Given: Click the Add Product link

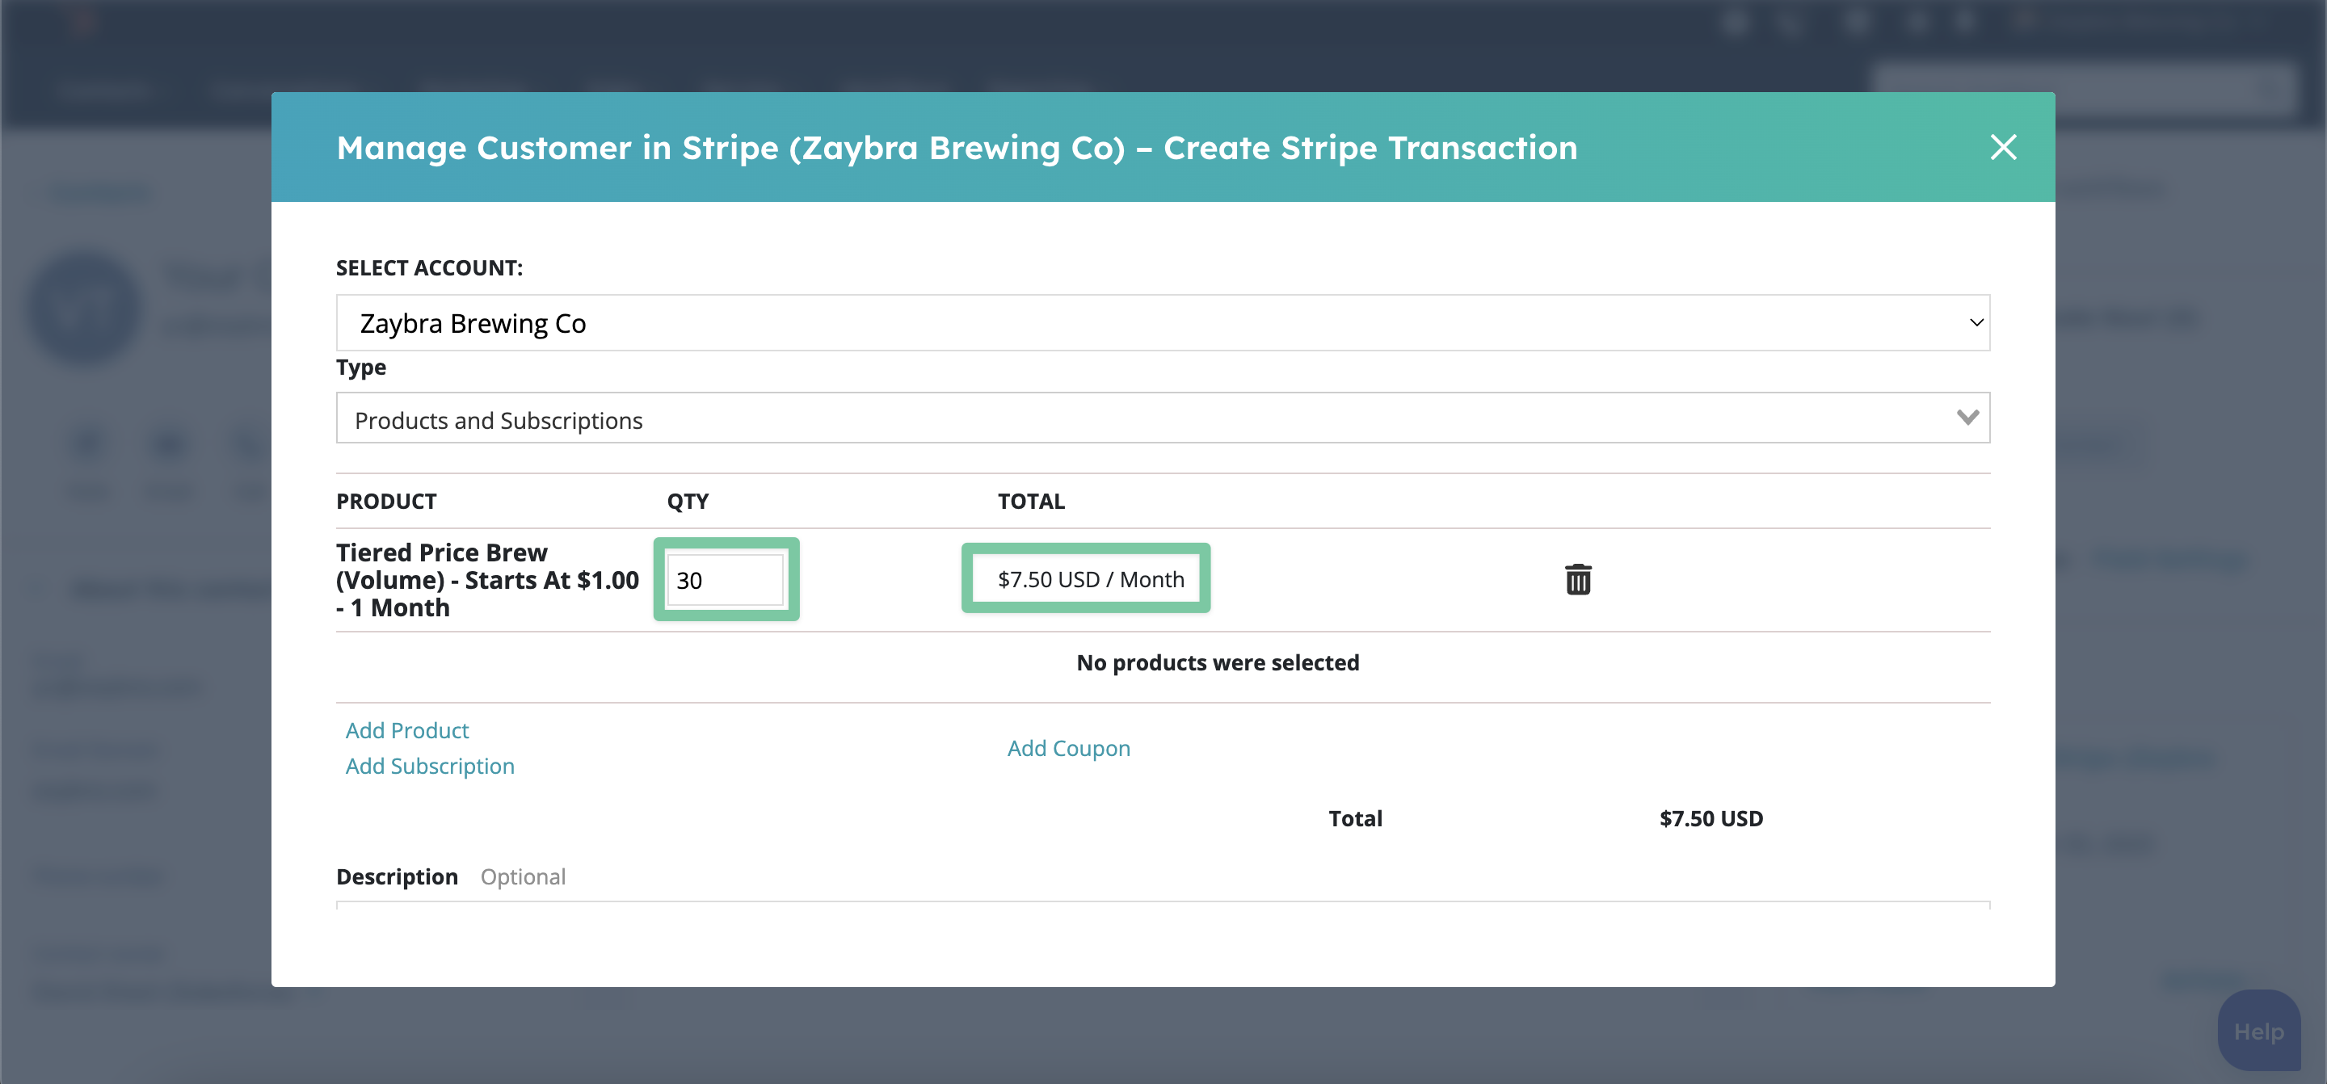Looking at the screenshot, I should pos(406,730).
